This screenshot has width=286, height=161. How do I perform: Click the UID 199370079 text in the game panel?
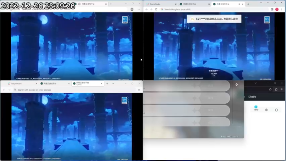(x=230, y=137)
